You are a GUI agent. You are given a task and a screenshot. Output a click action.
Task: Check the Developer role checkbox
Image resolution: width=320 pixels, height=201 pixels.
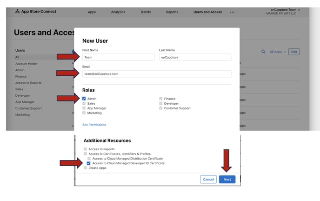tap(160, 103)
